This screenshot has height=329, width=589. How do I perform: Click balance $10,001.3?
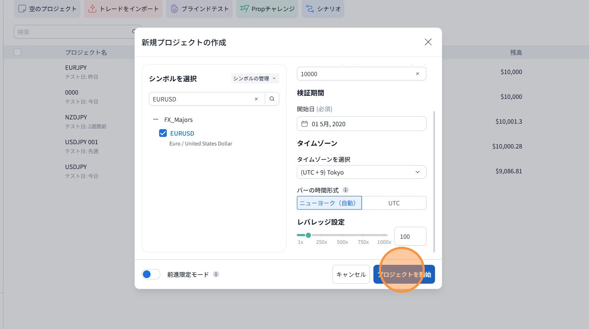(509, 122)
